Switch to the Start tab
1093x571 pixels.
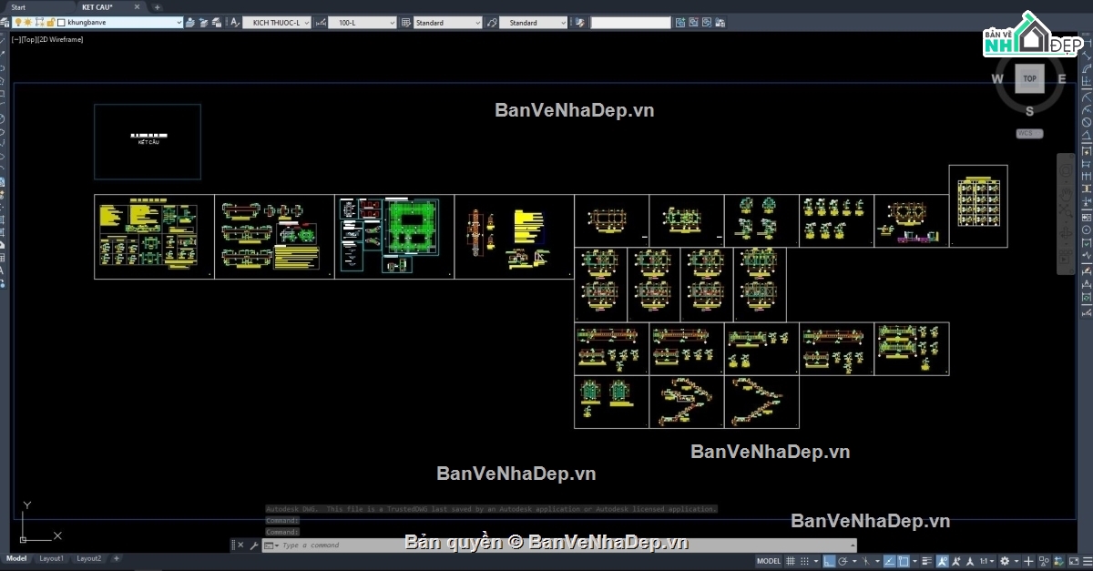pos(18,6)
